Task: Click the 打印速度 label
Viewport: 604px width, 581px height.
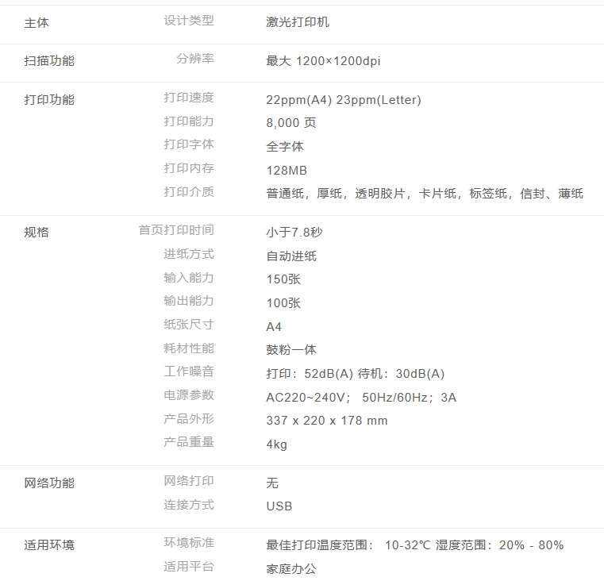Action: 189,98
